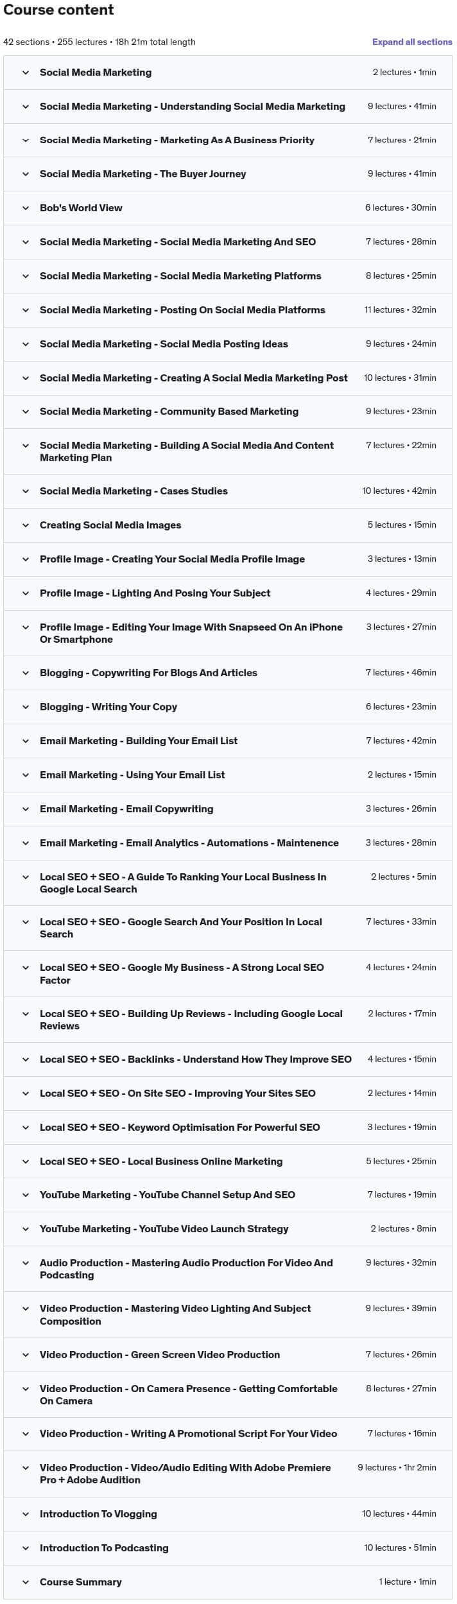Expand YouTube Video Launch Strategy chevron
457x1604 pixels.
click(x=26, y=1229)
